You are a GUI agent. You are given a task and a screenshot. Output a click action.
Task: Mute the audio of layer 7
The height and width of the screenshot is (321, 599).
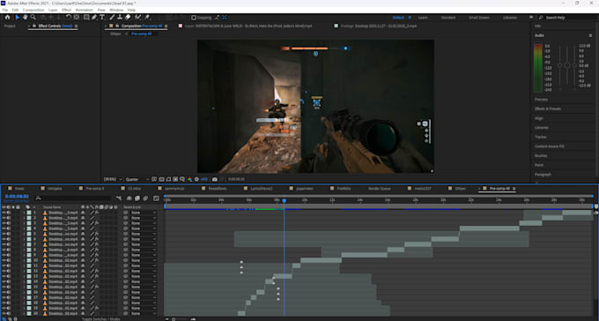[9, 244]
